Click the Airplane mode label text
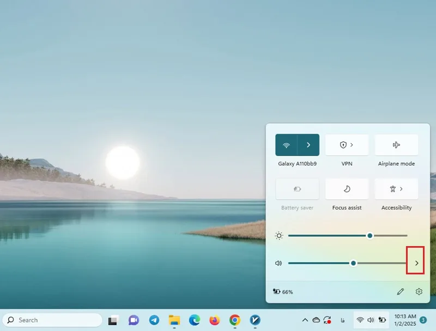Screen dimensions: 436x331 click(396, 164)
